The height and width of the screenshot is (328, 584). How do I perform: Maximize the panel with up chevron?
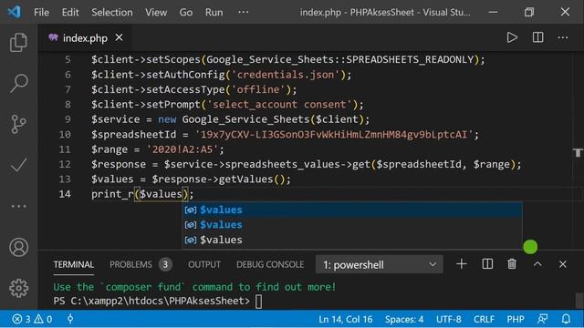(537, 264)
